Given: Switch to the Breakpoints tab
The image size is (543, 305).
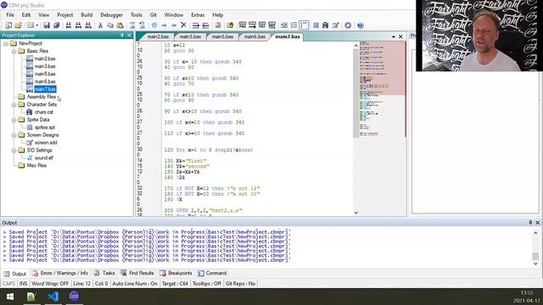Looking at the screenshot, I should click(176, 273).
